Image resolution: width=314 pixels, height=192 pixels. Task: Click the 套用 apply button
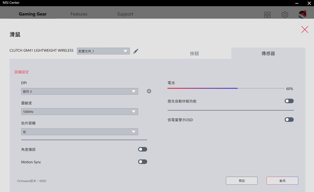click(x=282, y=181)
